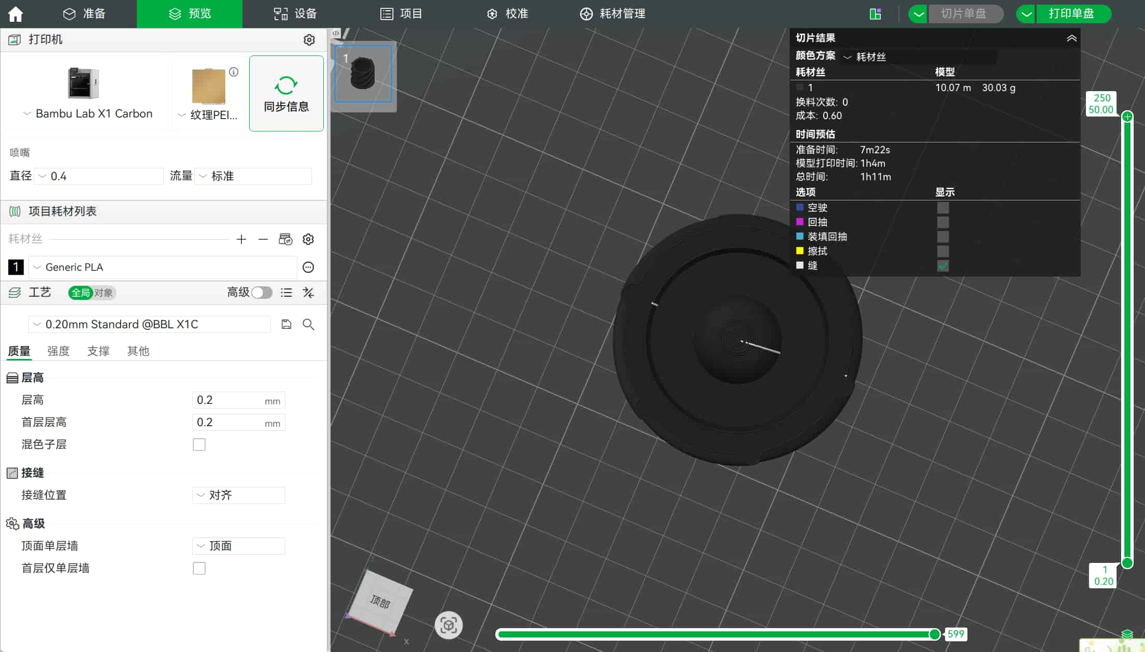Viewport: 1145px width, 652px height.
Task: Save the process preset icon
Action: [x=286, y=324]
